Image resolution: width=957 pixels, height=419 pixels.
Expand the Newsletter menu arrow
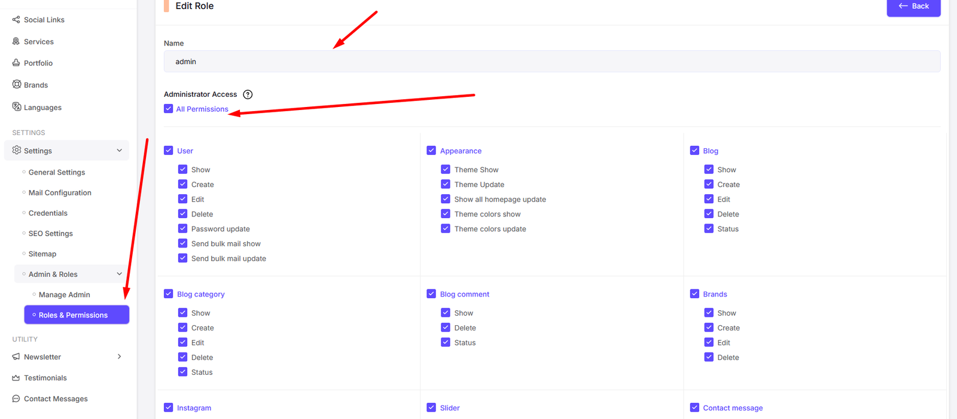119,357
